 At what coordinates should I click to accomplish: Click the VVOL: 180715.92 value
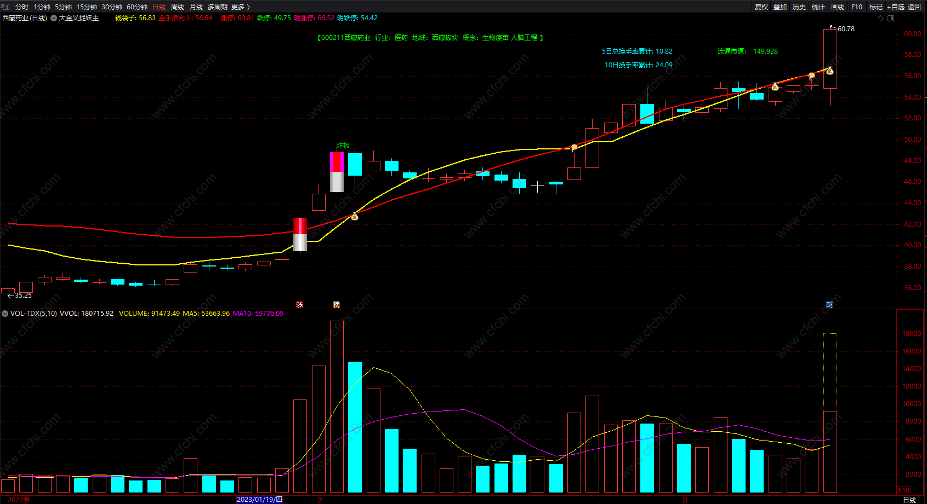point(87,314)
